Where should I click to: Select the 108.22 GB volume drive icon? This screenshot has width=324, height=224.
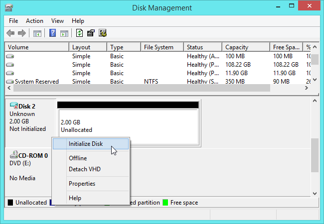pos(10,65)
